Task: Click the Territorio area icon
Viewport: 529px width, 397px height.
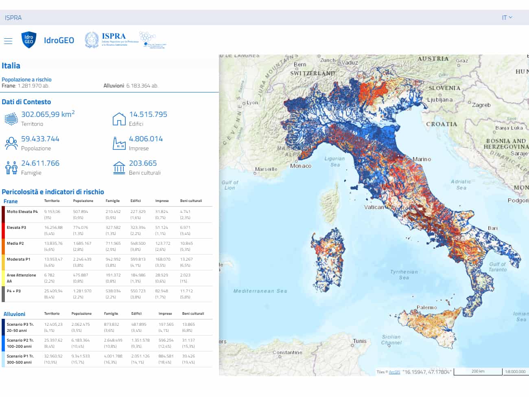Action: [x=11, y=119]
